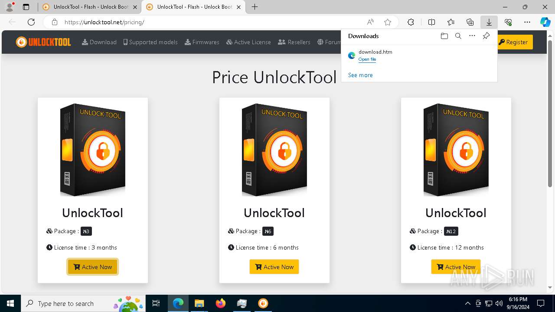Click the M6 package product box image
The width and height of the screenshot is (555, 312).
pyautogui.click(x=274, y=149)
